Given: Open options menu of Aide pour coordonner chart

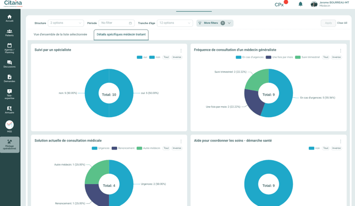Looking at the screenshot, I should click(x=340, y=142).
